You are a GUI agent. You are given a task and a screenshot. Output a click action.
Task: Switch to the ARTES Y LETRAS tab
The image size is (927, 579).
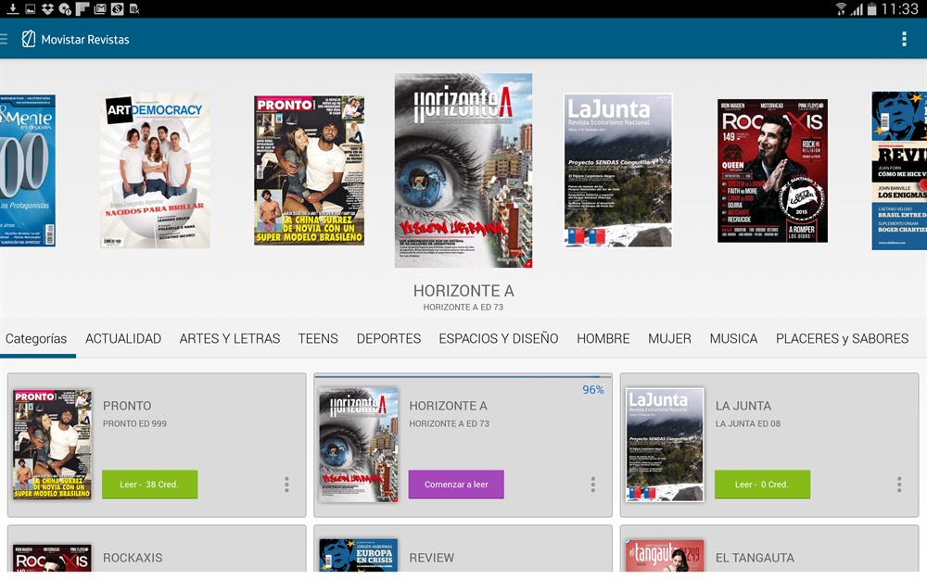[x=229, y=338]
